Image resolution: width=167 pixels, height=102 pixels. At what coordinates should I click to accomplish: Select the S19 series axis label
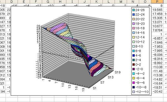[117, 72]
